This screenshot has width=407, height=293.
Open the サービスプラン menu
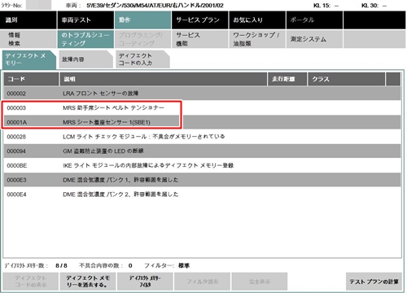200,20
